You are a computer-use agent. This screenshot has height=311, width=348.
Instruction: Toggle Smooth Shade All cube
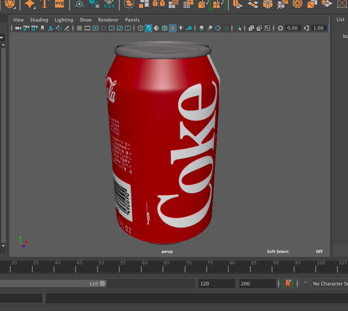[x=148, y=28]
